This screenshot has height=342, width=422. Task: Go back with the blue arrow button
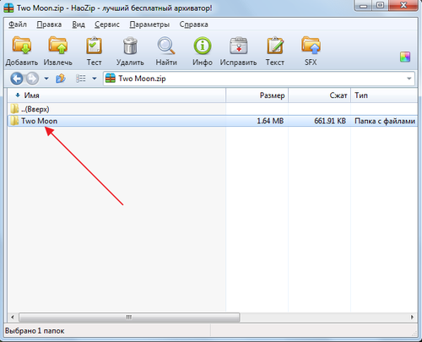point(17,79)
